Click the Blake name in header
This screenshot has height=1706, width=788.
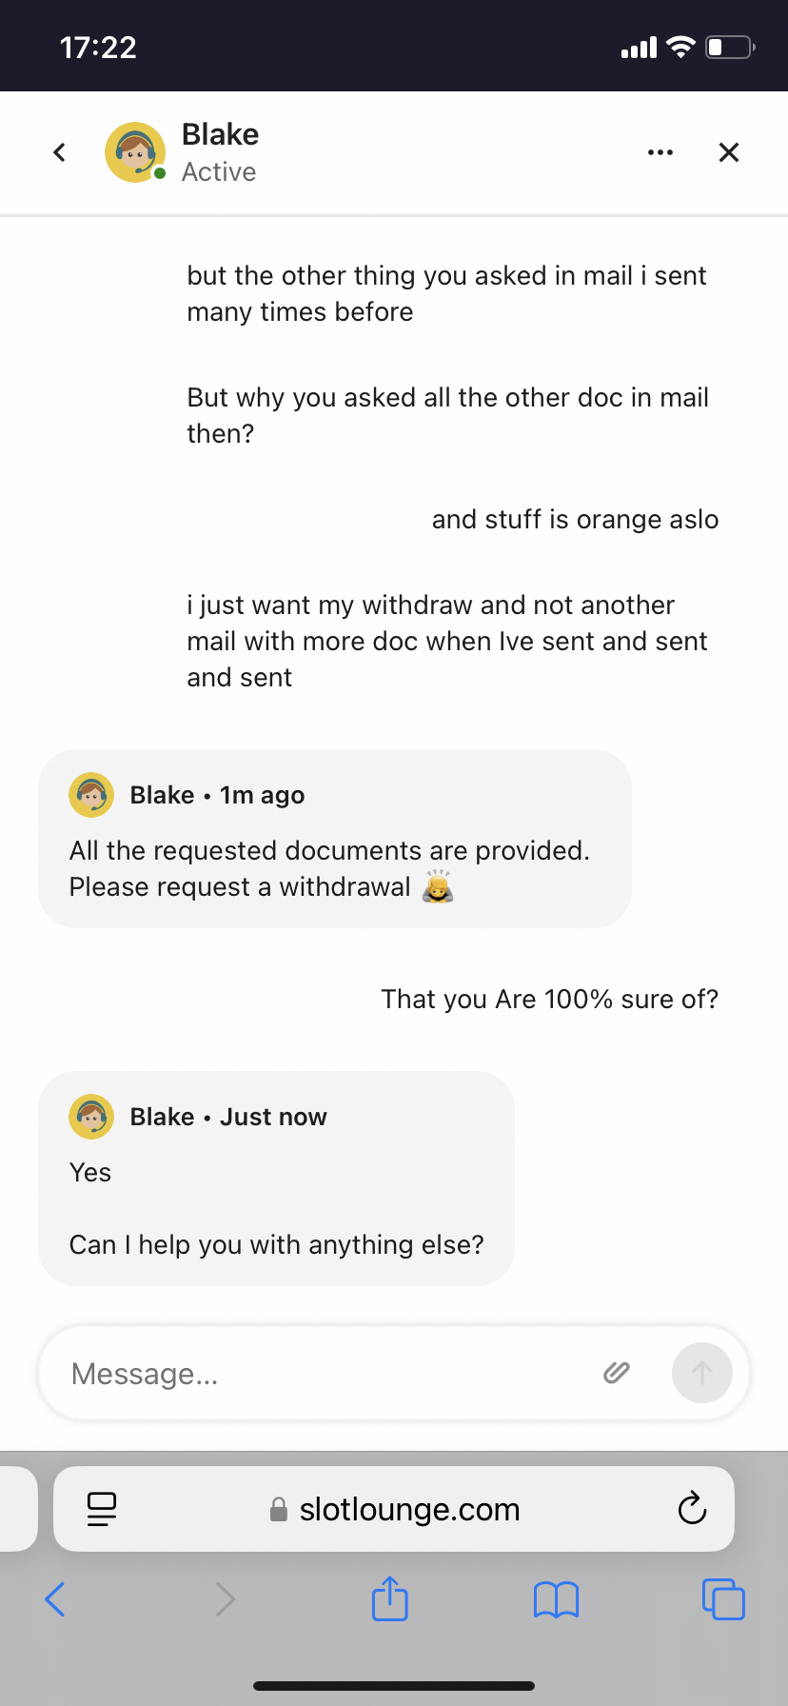[x=220, y=135]
